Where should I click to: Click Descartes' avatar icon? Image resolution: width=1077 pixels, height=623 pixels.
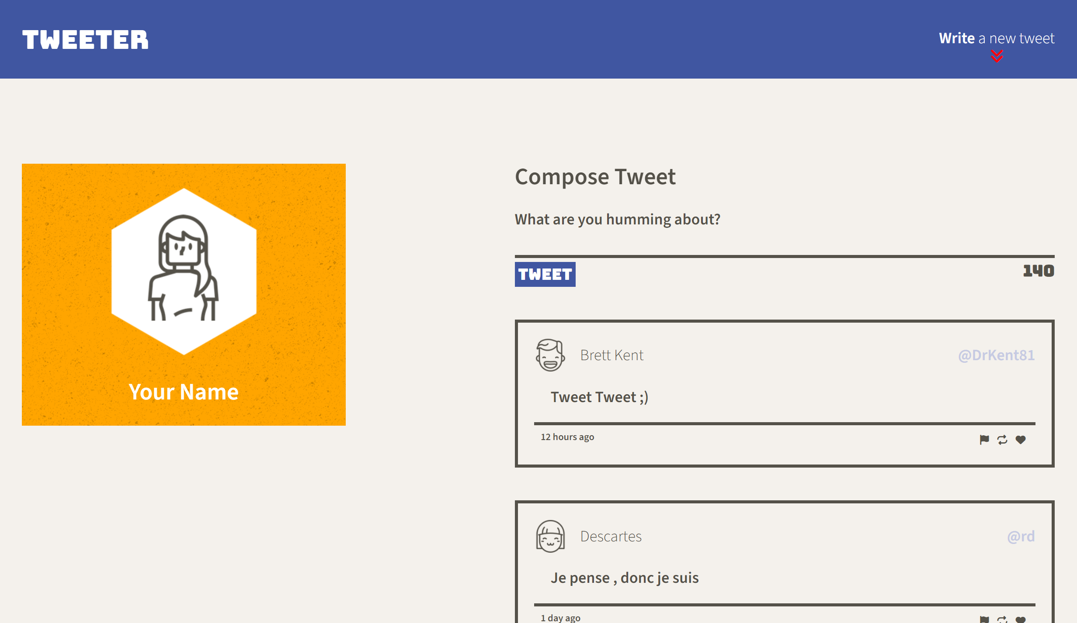(x=550, y=536)
